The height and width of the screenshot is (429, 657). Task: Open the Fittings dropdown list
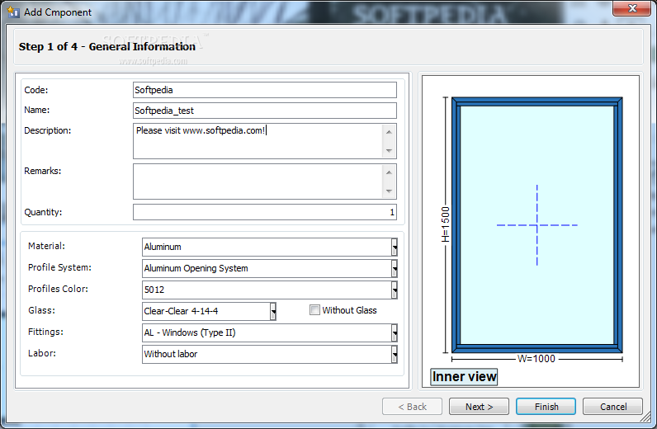coord(395,332)
